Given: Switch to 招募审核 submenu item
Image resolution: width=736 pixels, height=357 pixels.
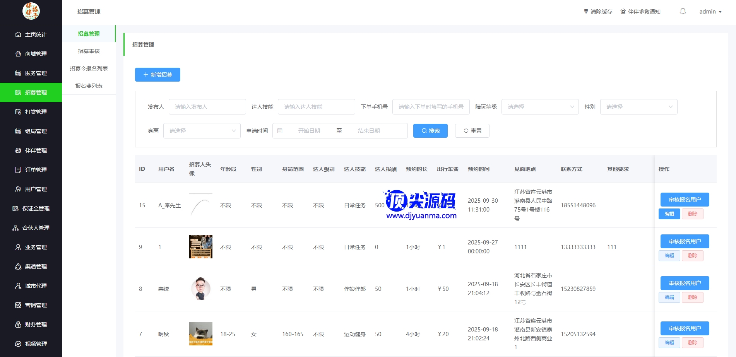Looking at the screenshot, I should [x=89, y=51].
